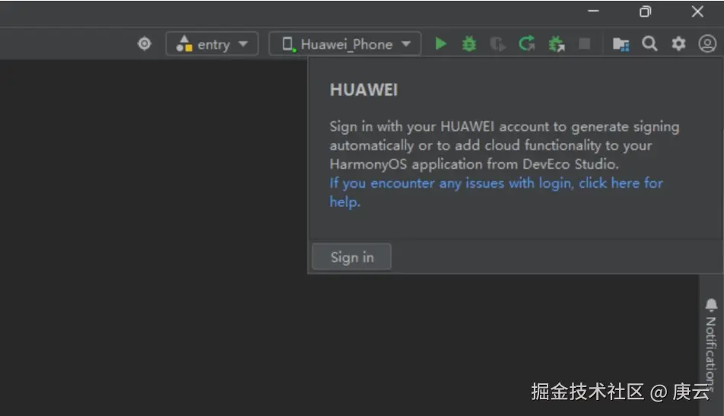Open the entry module dropdown

tap(212, 44)
